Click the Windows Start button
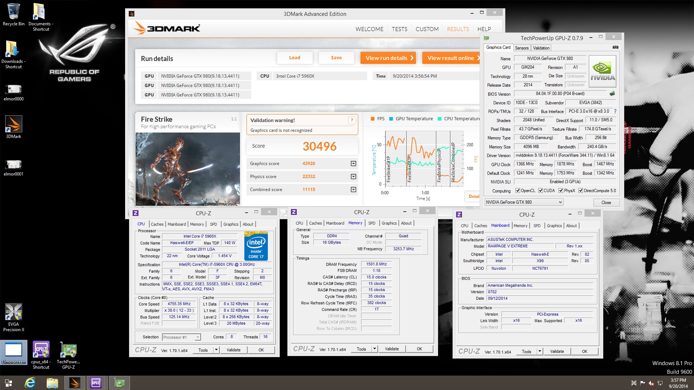The width and height of the screenshot is (694, 390). [8, 383]
